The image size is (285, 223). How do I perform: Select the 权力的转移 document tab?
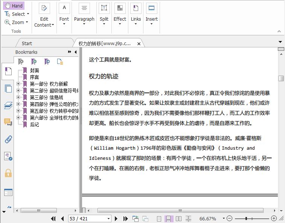click(x=104, y=44)
